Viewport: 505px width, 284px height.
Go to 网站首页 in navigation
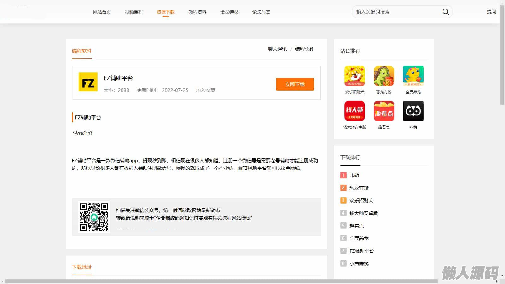click(102, 12)
